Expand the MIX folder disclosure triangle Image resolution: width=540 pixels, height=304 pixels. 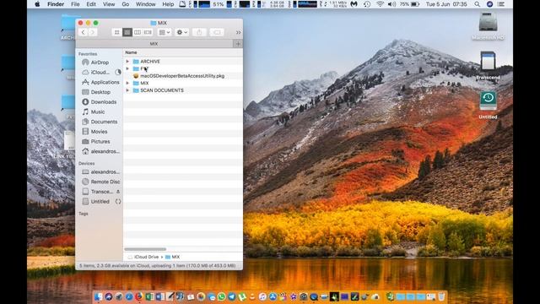[x=127, y=83]
